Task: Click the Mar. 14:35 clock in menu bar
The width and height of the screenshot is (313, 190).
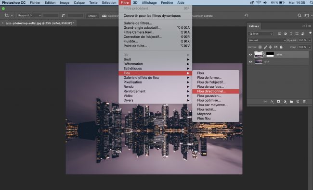Action: [297, 2]
